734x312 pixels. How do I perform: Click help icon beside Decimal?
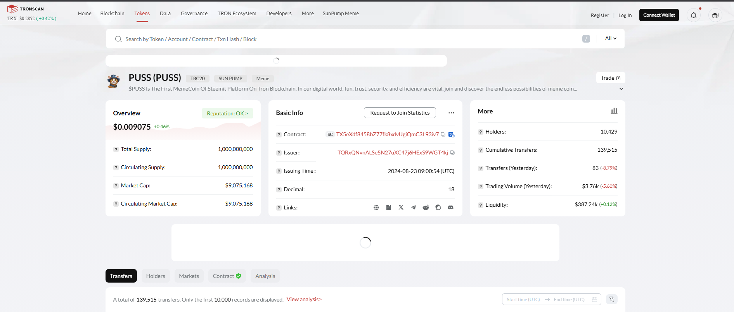pyautogui.click(x=279, y=190)
